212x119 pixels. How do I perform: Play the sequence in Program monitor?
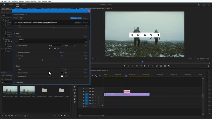145,66
